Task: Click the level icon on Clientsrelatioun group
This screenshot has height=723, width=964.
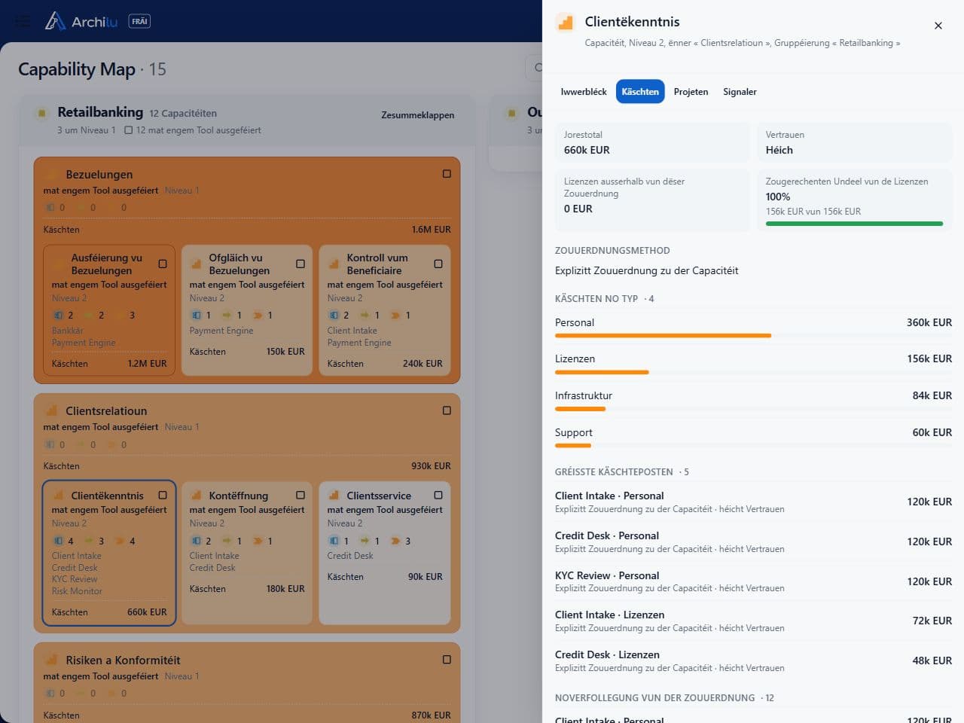Action: click(51, 411)
